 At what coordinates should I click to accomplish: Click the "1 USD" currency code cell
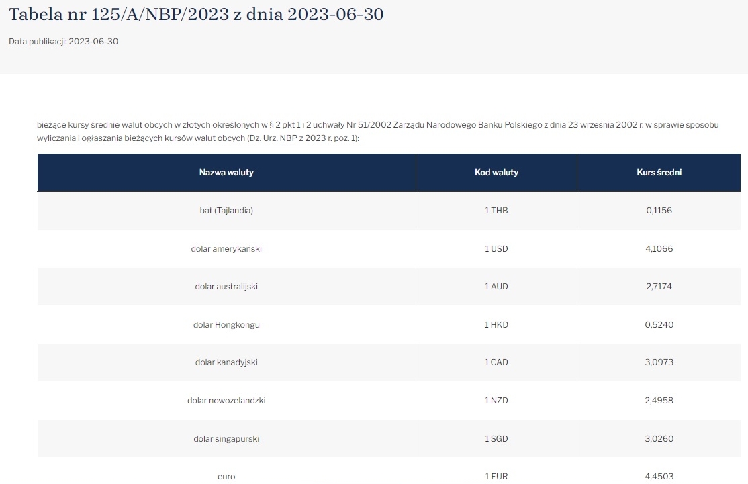[496, 249]
